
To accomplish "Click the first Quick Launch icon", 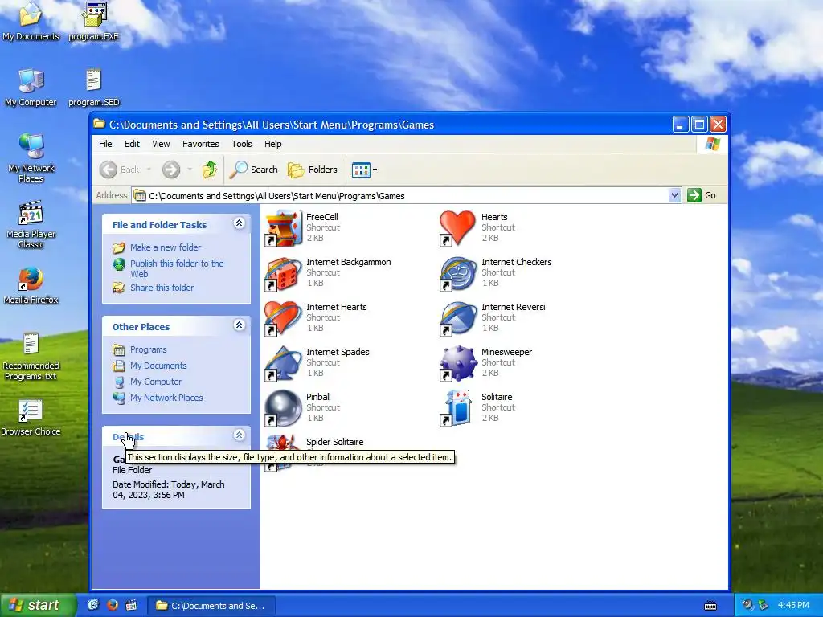I will (x=93, y=605).
